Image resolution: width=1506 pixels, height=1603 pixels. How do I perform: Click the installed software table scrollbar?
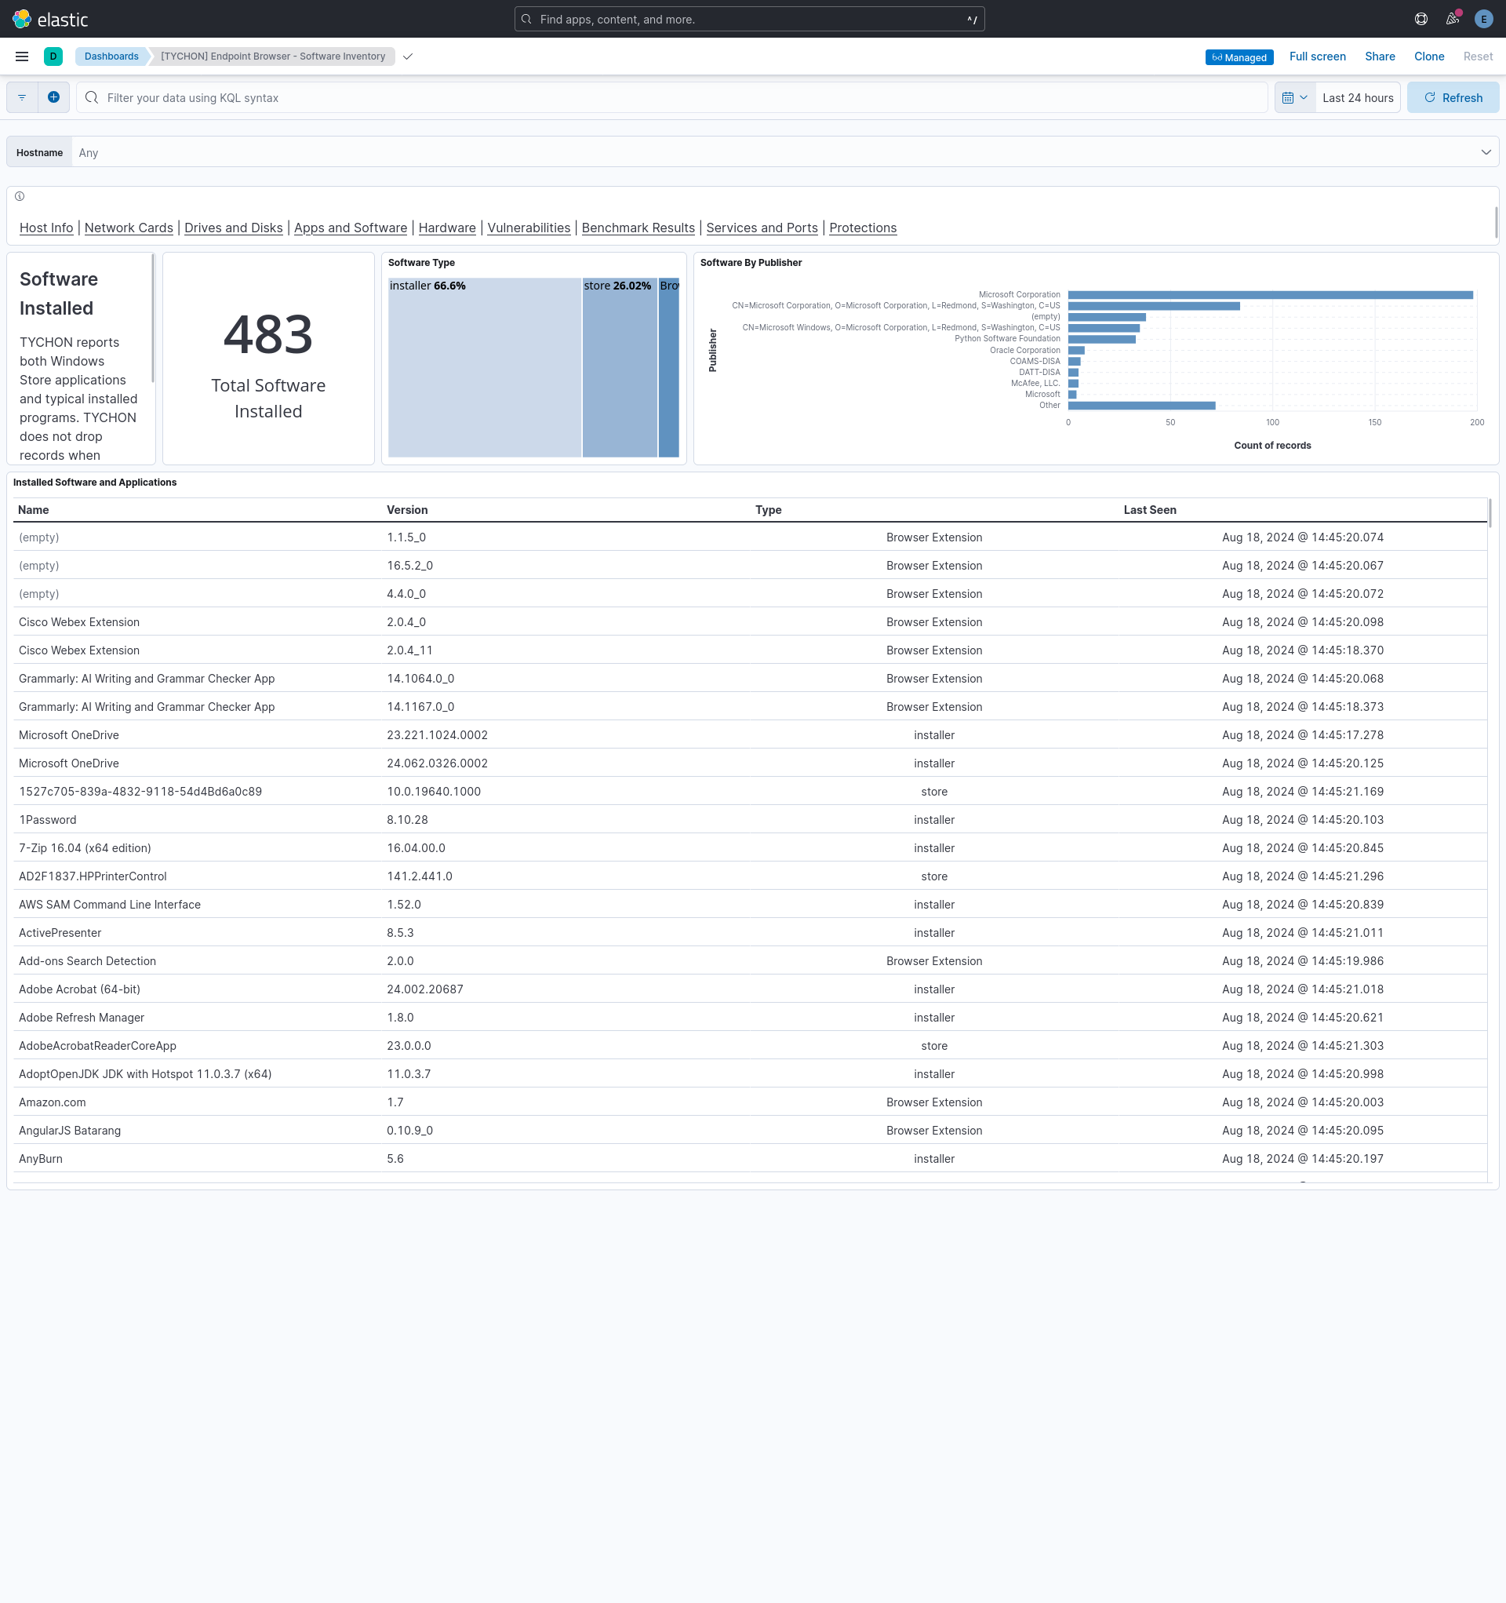[x=1490, y=514]
